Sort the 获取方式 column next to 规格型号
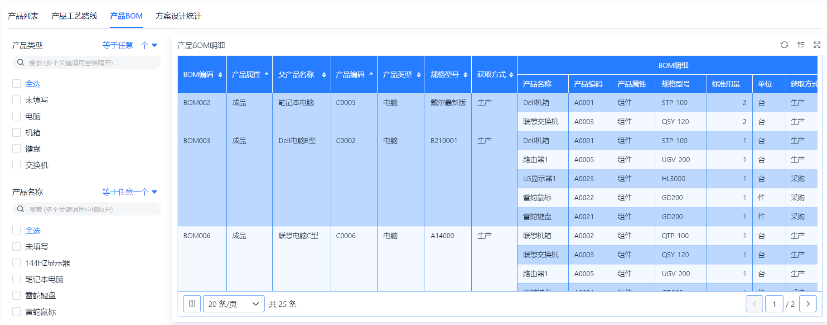Image resolution: width=827 pixels, height=325 pixels. (511, 75)
